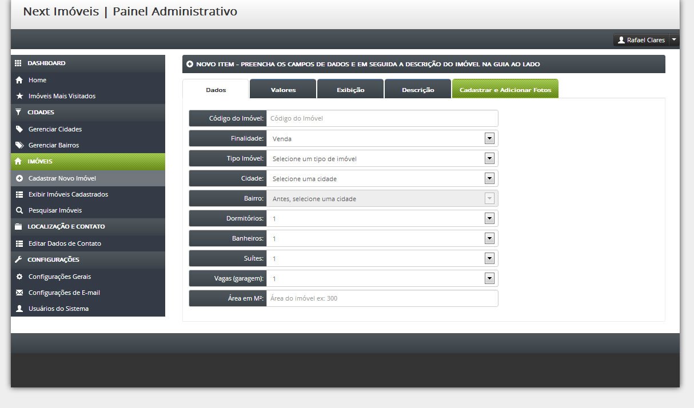This screenshot has width=694, height=408.
Task: Open the Rafael Clares user menu arrow
Action: tap(674, 40)
